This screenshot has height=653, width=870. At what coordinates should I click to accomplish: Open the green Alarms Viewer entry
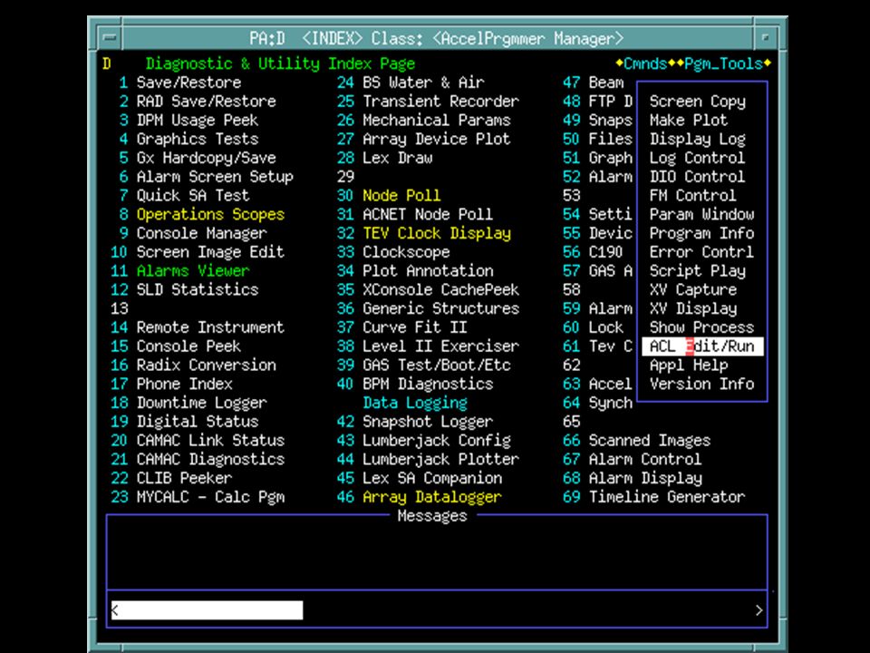point(193,271)
